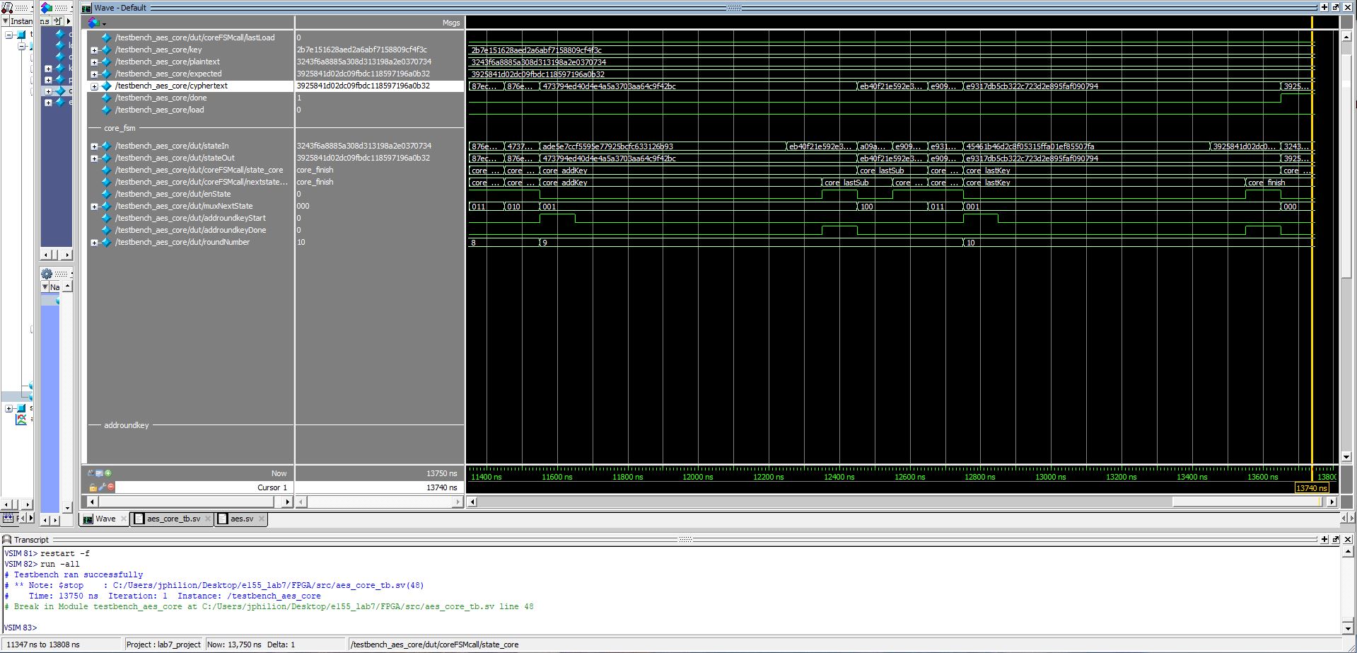Click the waveform horizontal scrollbar thumb

coord(1246,502)
